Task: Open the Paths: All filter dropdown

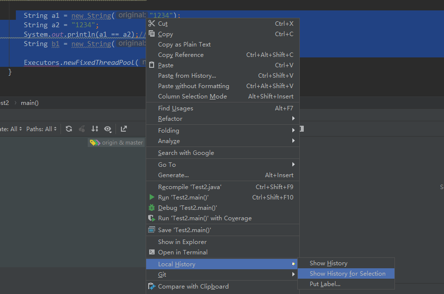Action: tap(41, 129)
